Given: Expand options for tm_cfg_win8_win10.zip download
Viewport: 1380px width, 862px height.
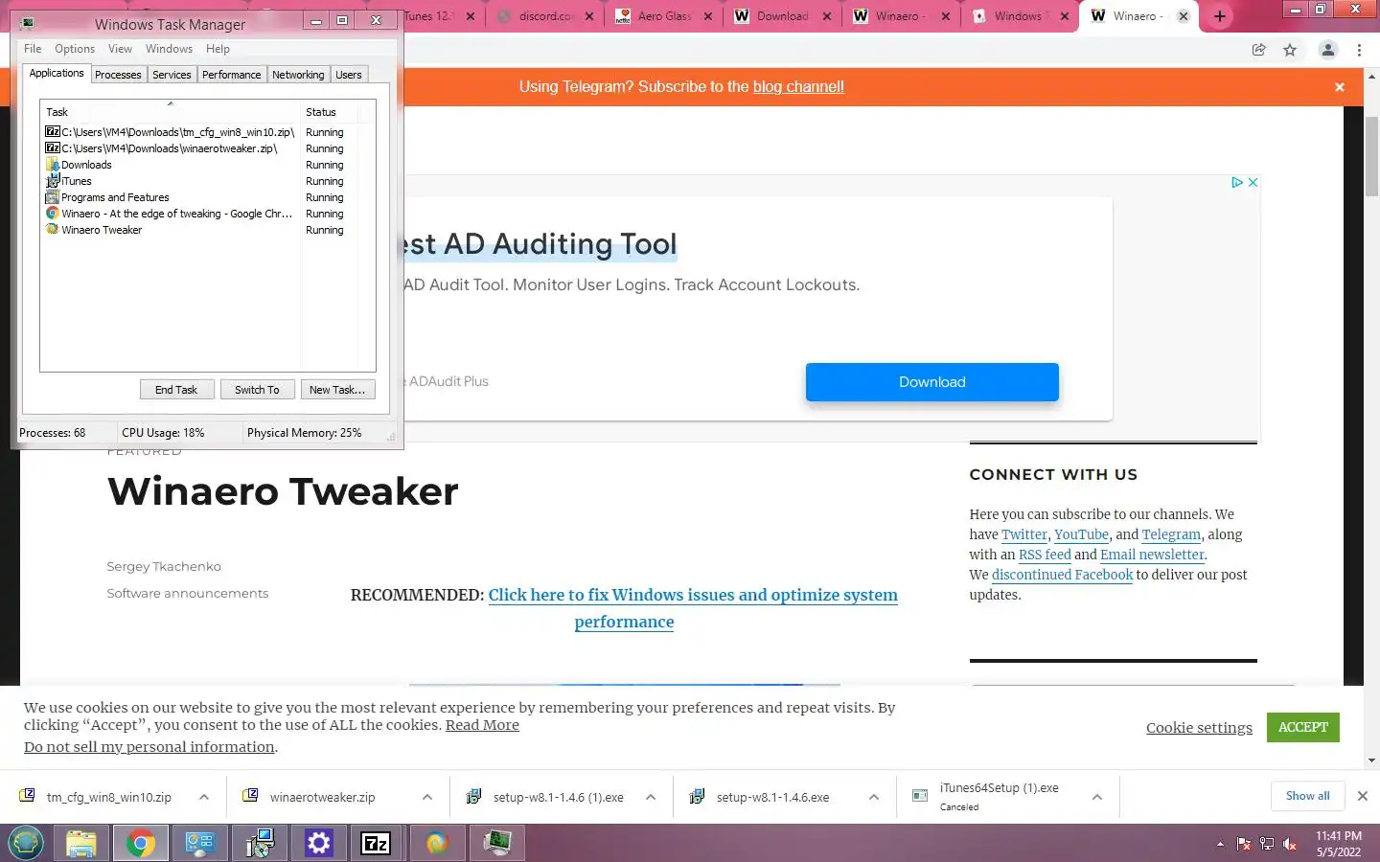Looking at the screenshot, I should tap(204, 797).
